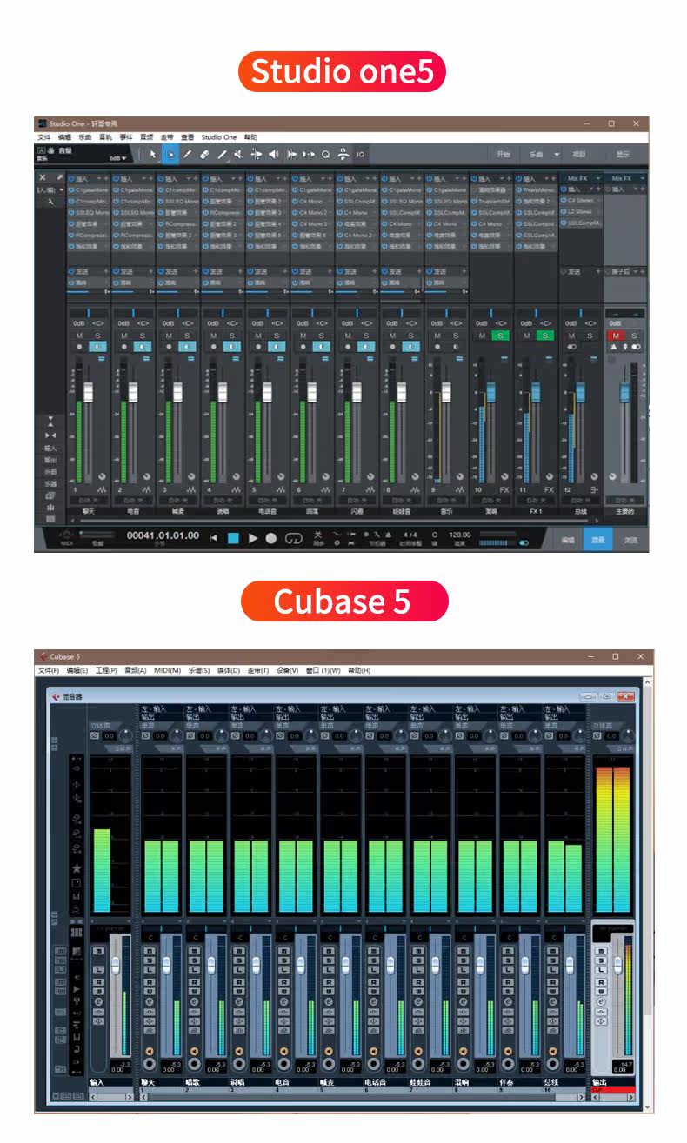This screenshot has width=687, height=1143.
Task: Click the Cubase 输出 channel fader handle
Action: 617,965
